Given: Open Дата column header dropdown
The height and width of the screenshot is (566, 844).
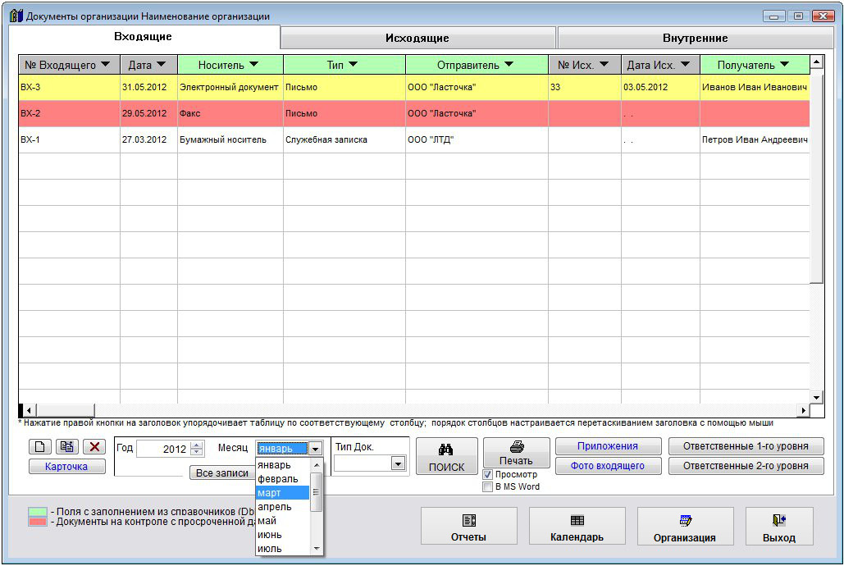Looking at the screenshot, I should 161,65.
